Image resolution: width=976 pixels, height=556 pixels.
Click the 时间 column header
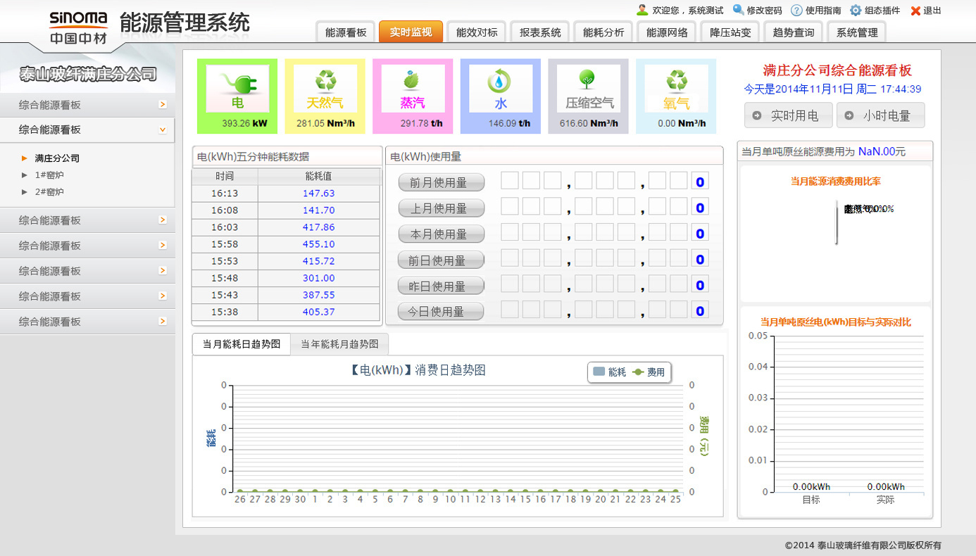coord(225,176)
